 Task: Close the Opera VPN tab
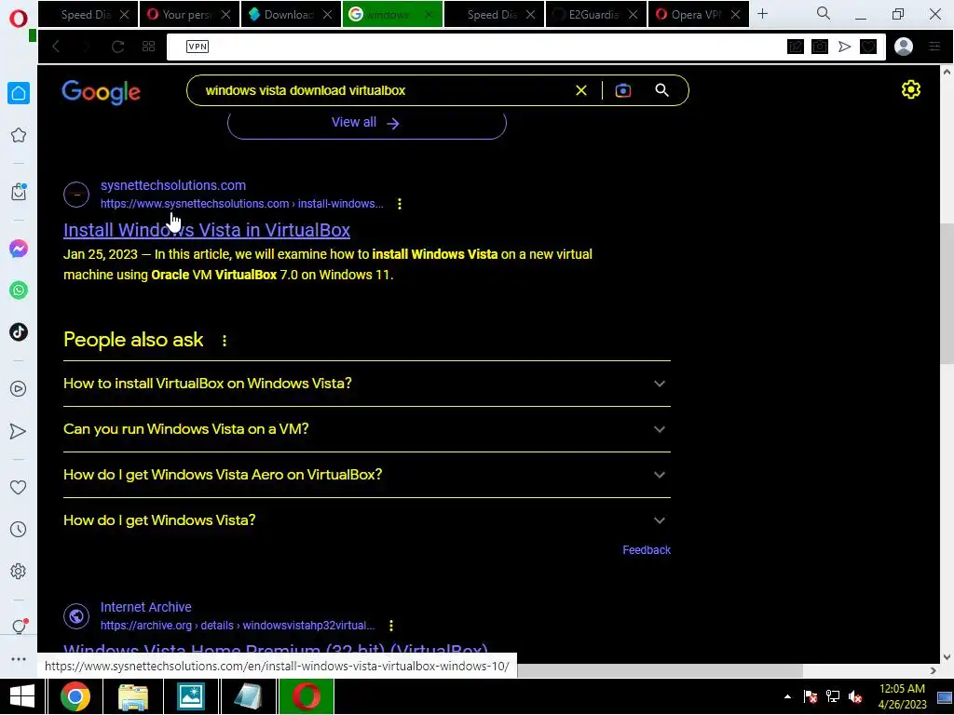click(x=735, y=15)
